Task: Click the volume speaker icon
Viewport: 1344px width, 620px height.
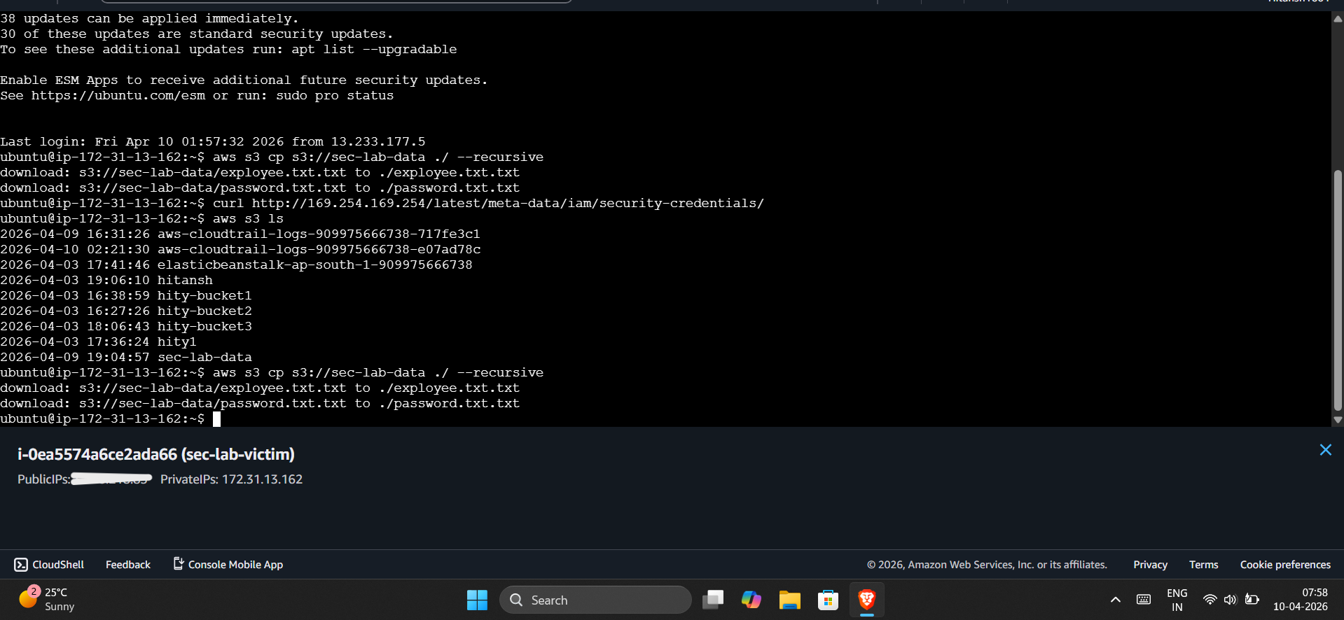Action: 1230,600
